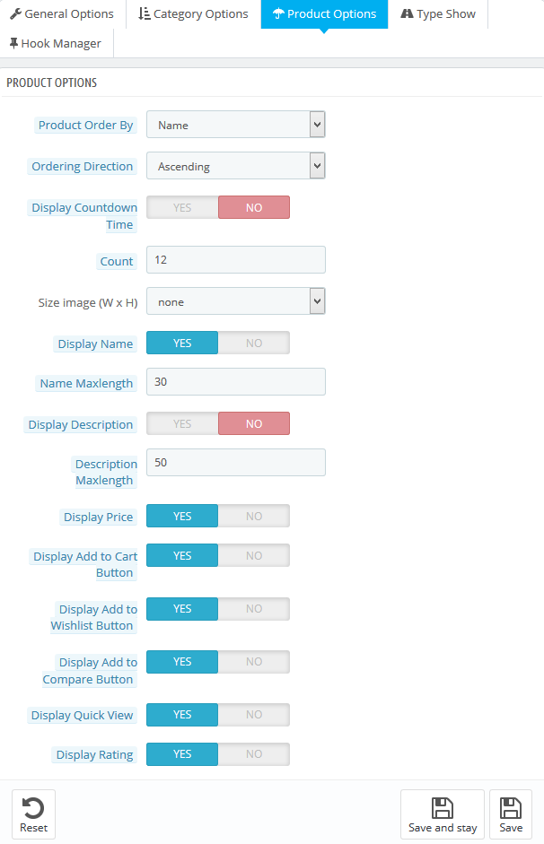
Task: Click the Save floppy disk icon
Action: (511, 807)
